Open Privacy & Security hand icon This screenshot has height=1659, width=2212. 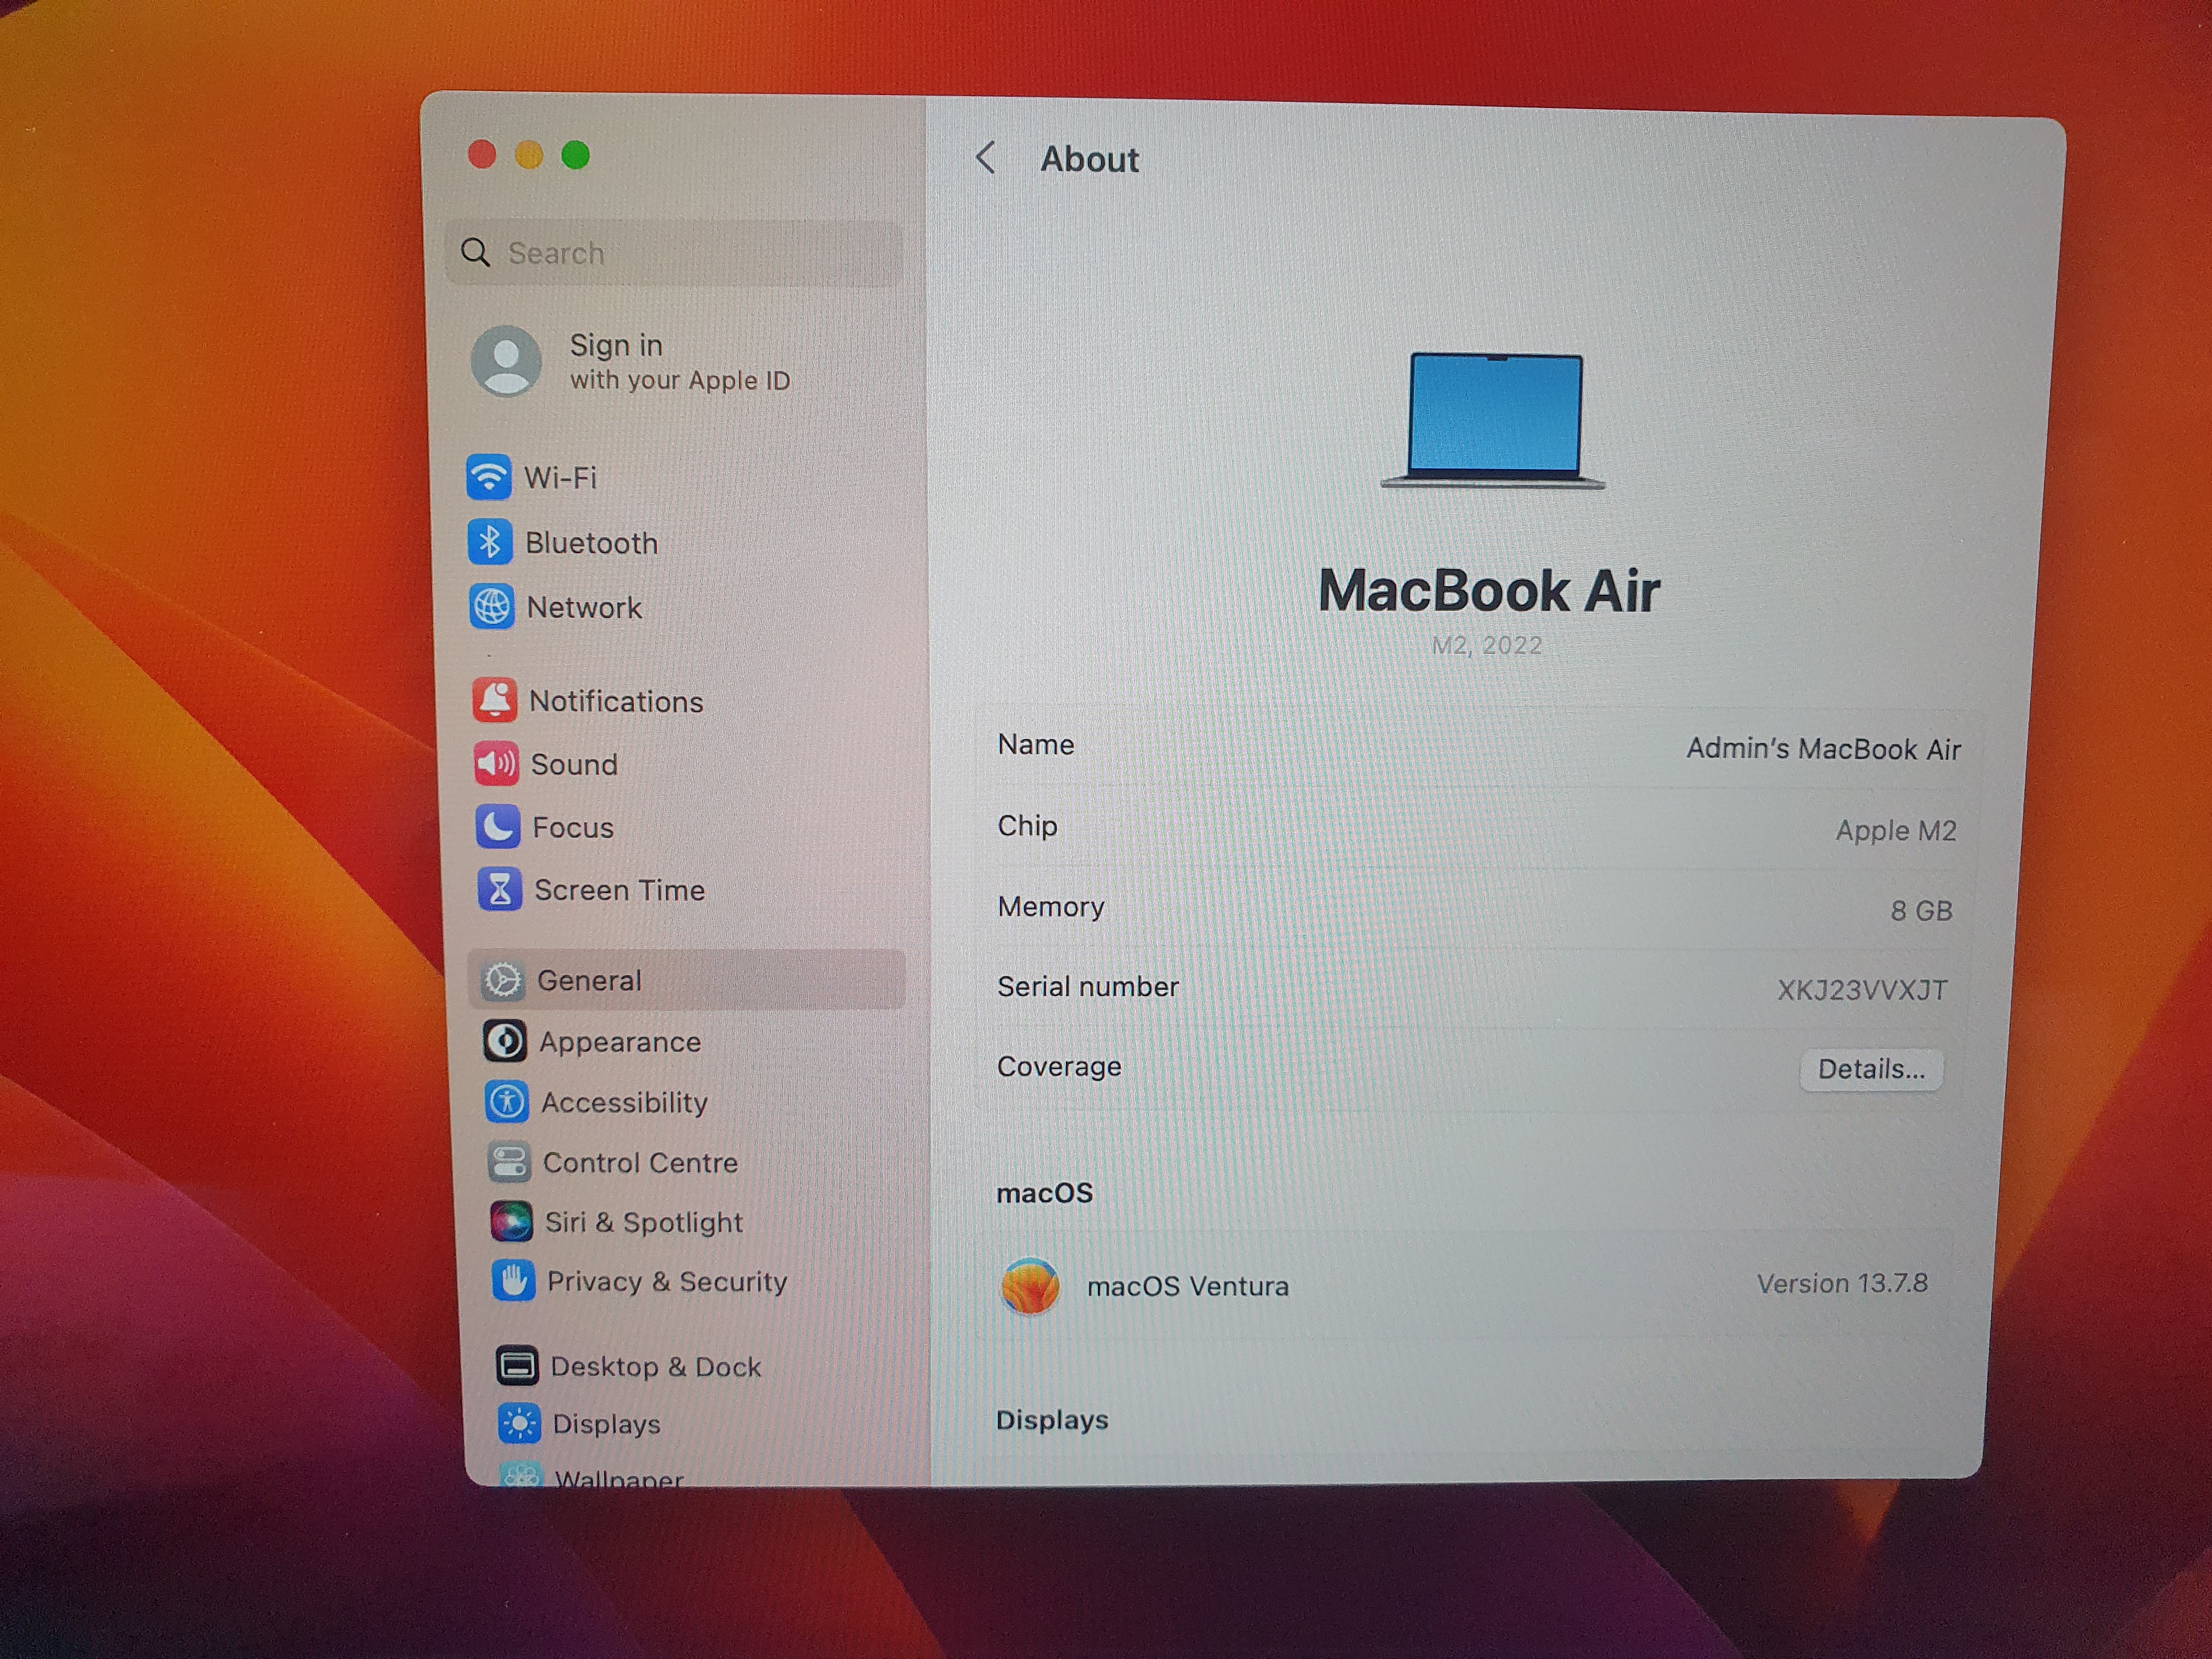click(513, 1281)
